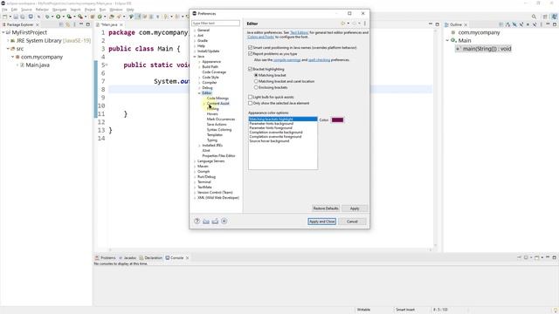Image resolution: width=559 pixels, height=314 pixels.
Task: Collapse MyFirstProject in Package Explorer
Action: 3,32
